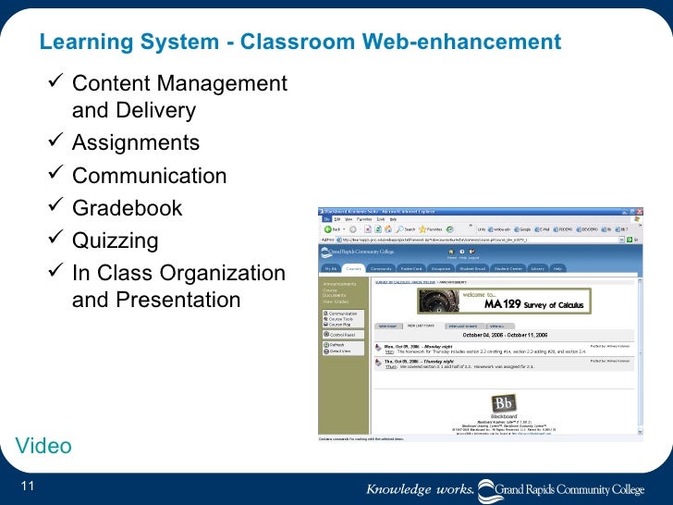Screen dimensions: 673x505
Task: Click the sidebar Refresh icon under Control Panel
Action: coord(326,345)
